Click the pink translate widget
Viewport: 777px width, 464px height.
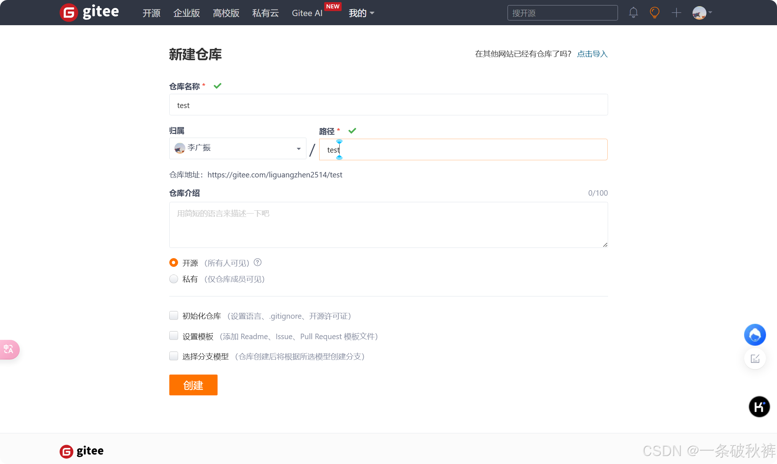click(x=9, y=349)
